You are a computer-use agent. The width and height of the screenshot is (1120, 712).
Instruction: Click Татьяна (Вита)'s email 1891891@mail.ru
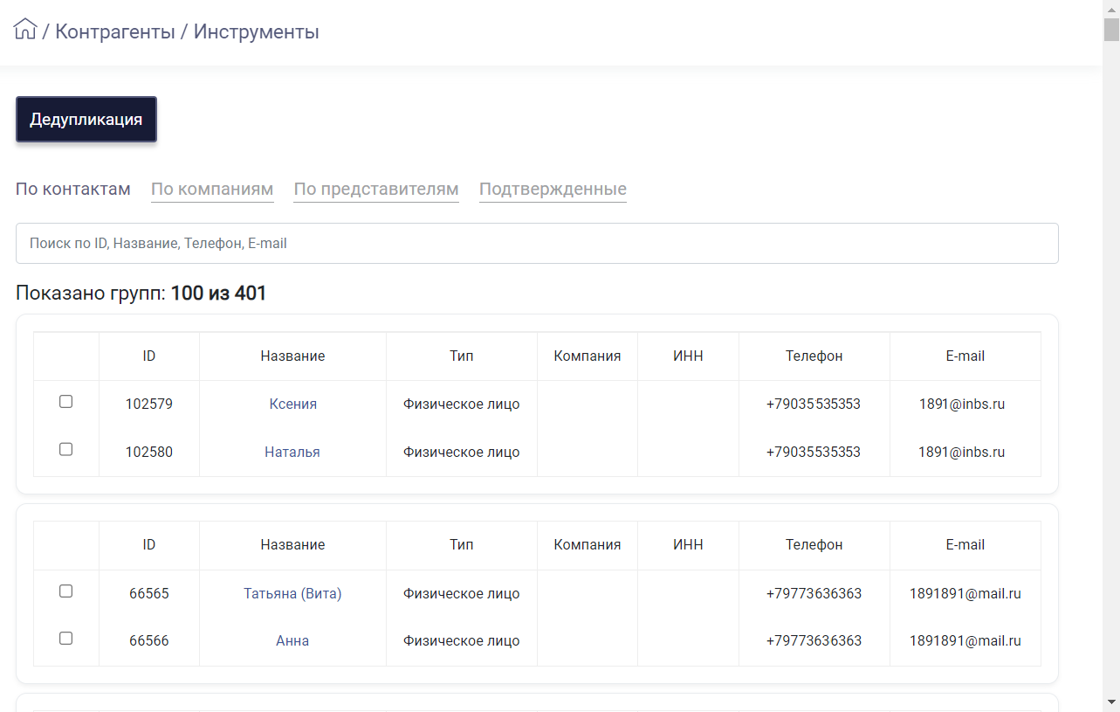pos(965,593)
